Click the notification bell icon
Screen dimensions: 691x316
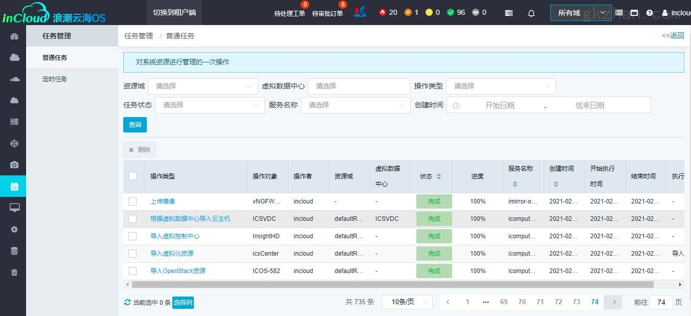click(x=531, y=13)
